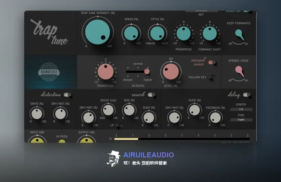Click the Style natural/hard knob
Image resolution: width=281 pixels, height=182 pixels.
point(157,34)
